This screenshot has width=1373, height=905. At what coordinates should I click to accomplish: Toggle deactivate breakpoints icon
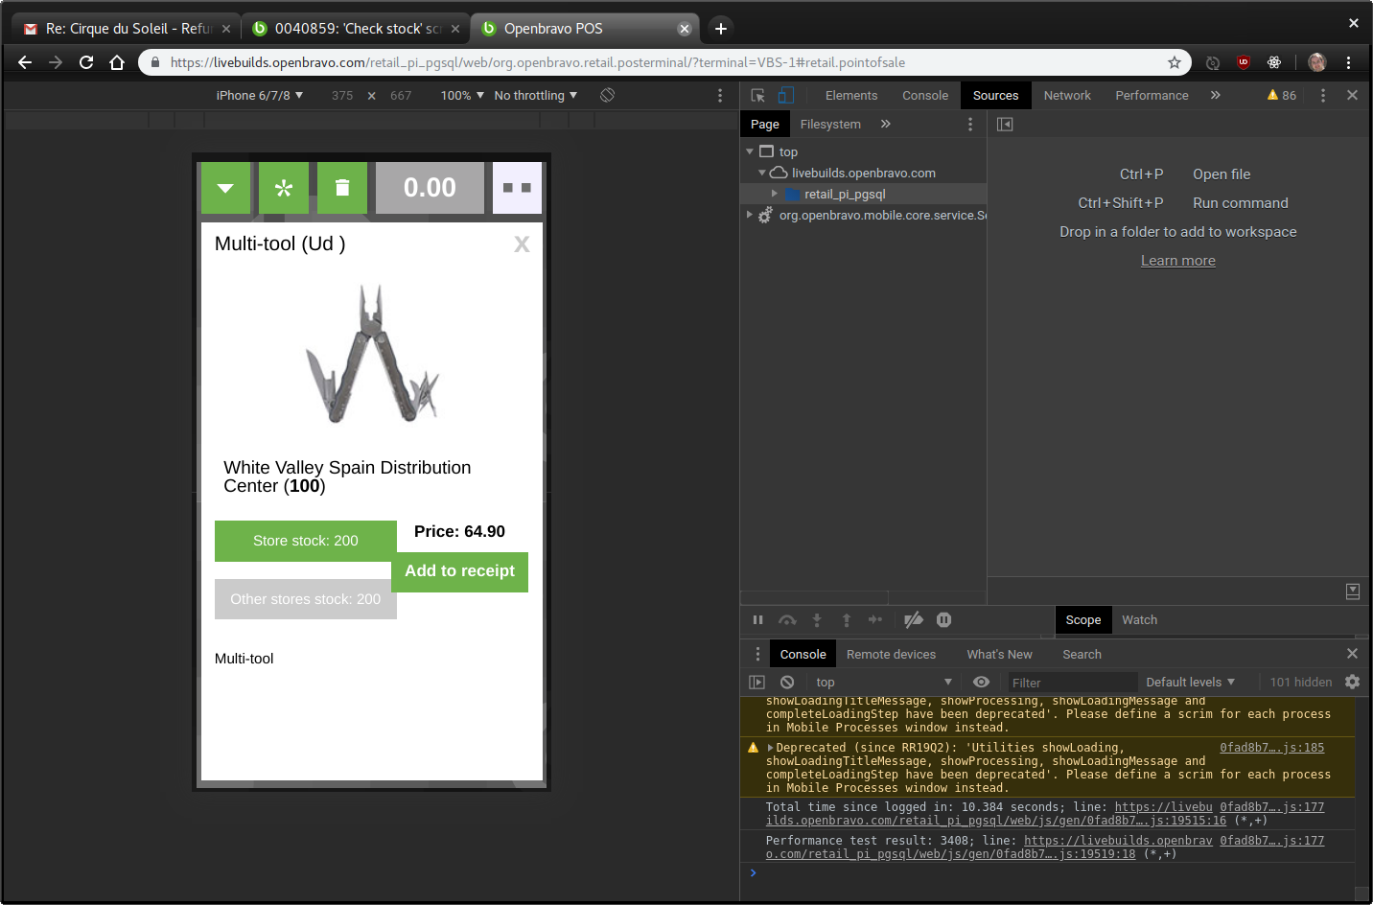pyautogui.click(x=914, y=620)
